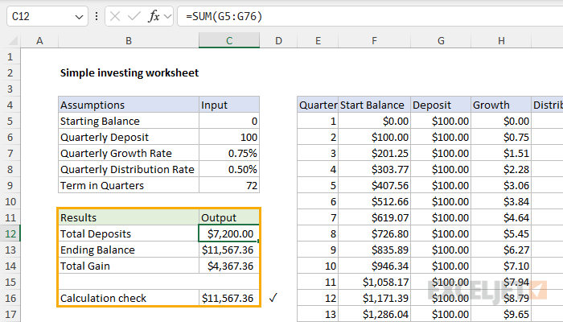Viewport: 563px width, 322px height.
Task: Click the 'Results' header cell
Action: click(x=129, y=217)
